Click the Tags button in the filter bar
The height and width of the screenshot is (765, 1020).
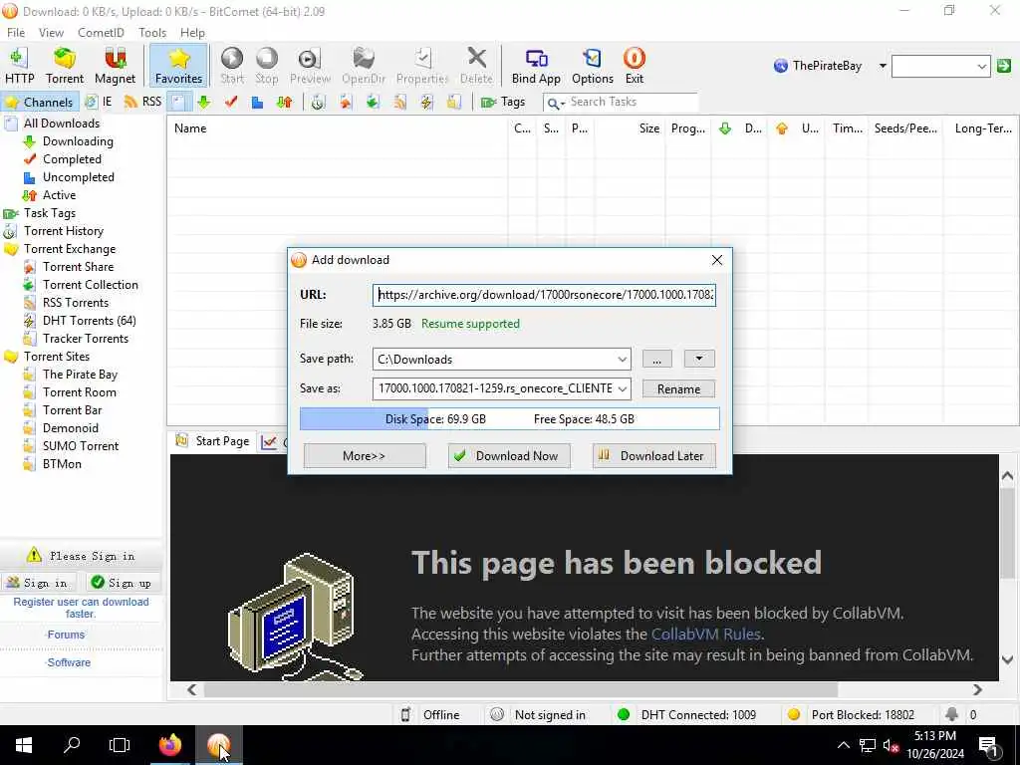pyautogui.click(x=503, y=103)
